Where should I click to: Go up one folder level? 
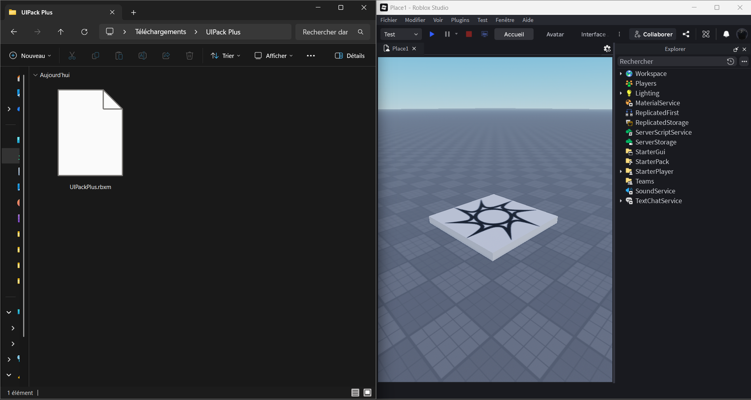click(61, 32)
